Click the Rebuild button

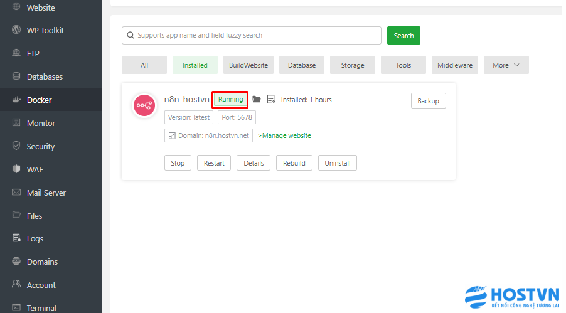(294, 163)
